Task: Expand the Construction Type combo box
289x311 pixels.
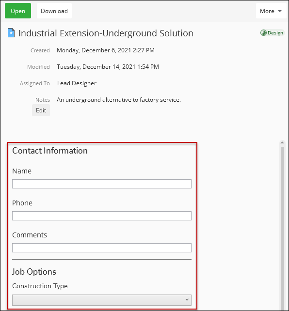Action: 102,300
